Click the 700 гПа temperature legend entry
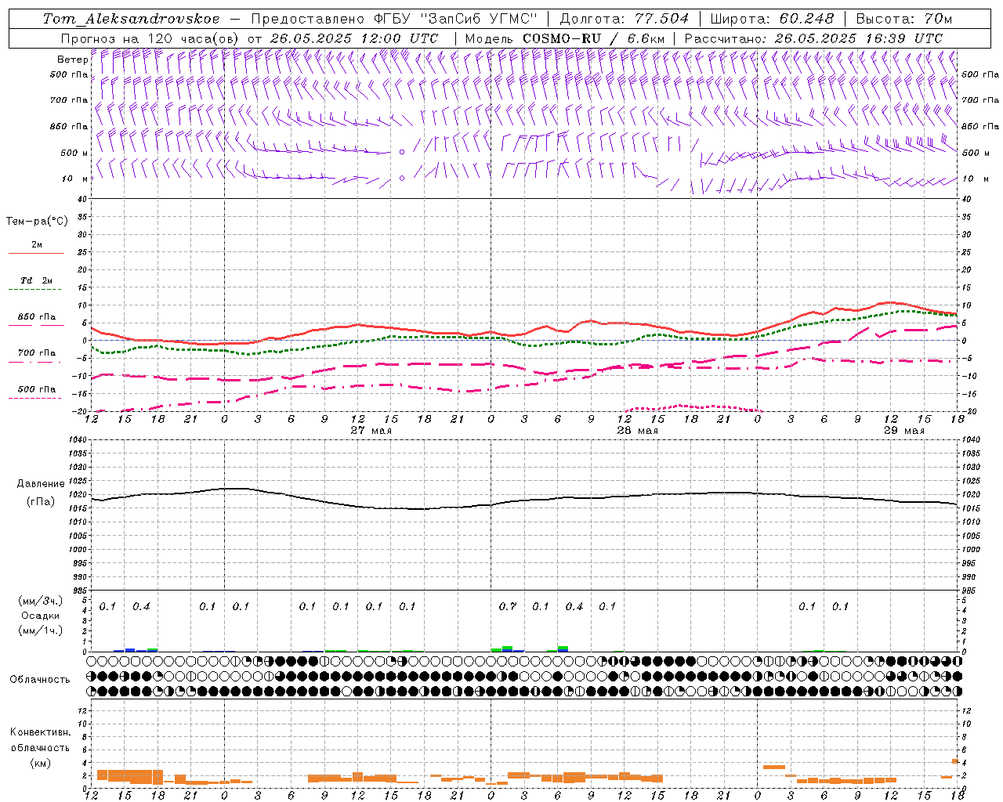The width and height of the screenshot is (1003, 802). (36, 352)
